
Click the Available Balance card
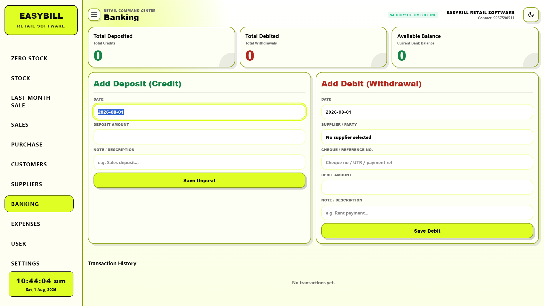465,47
